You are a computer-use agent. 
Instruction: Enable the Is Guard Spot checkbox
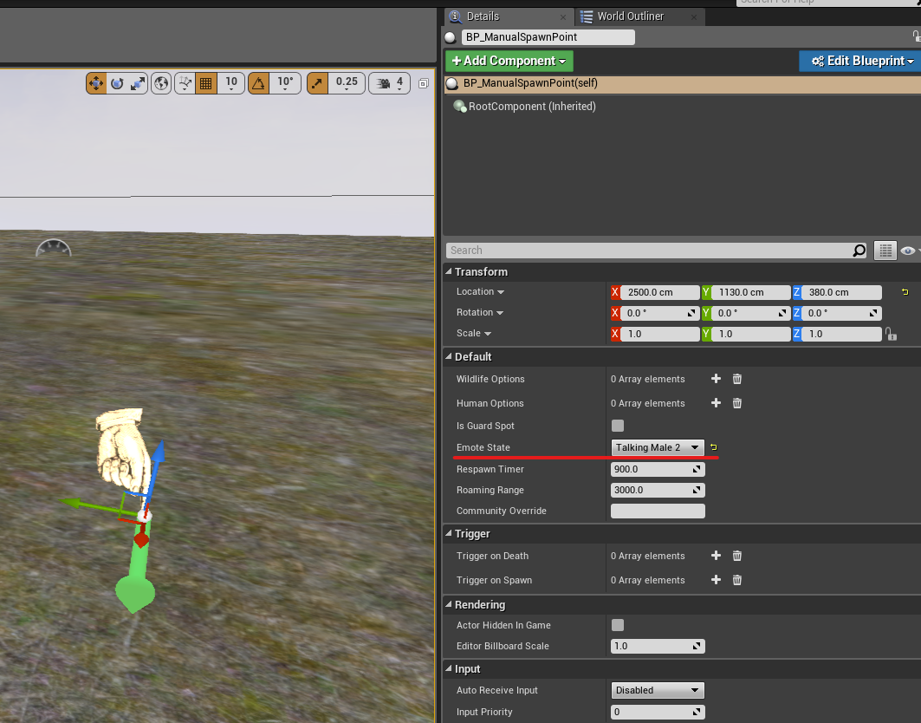pyautogui.click(x=618, y=426)
